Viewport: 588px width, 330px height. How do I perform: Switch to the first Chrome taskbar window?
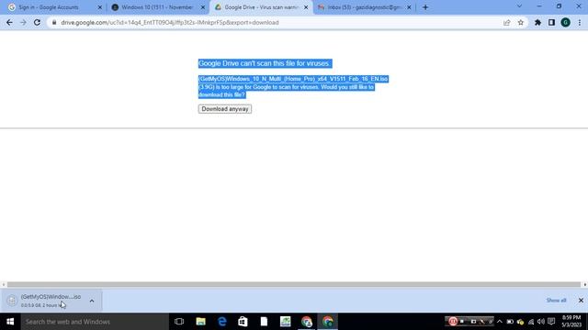(307, 322)
